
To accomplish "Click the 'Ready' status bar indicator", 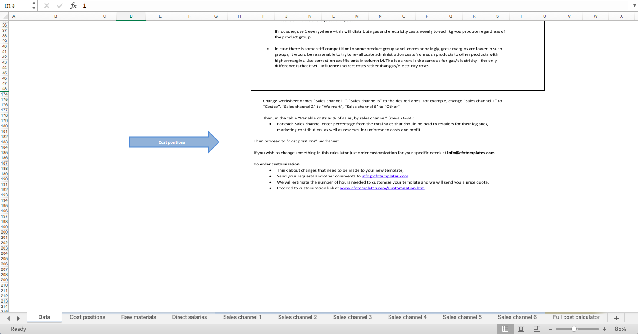I will (x=18, y=329).
